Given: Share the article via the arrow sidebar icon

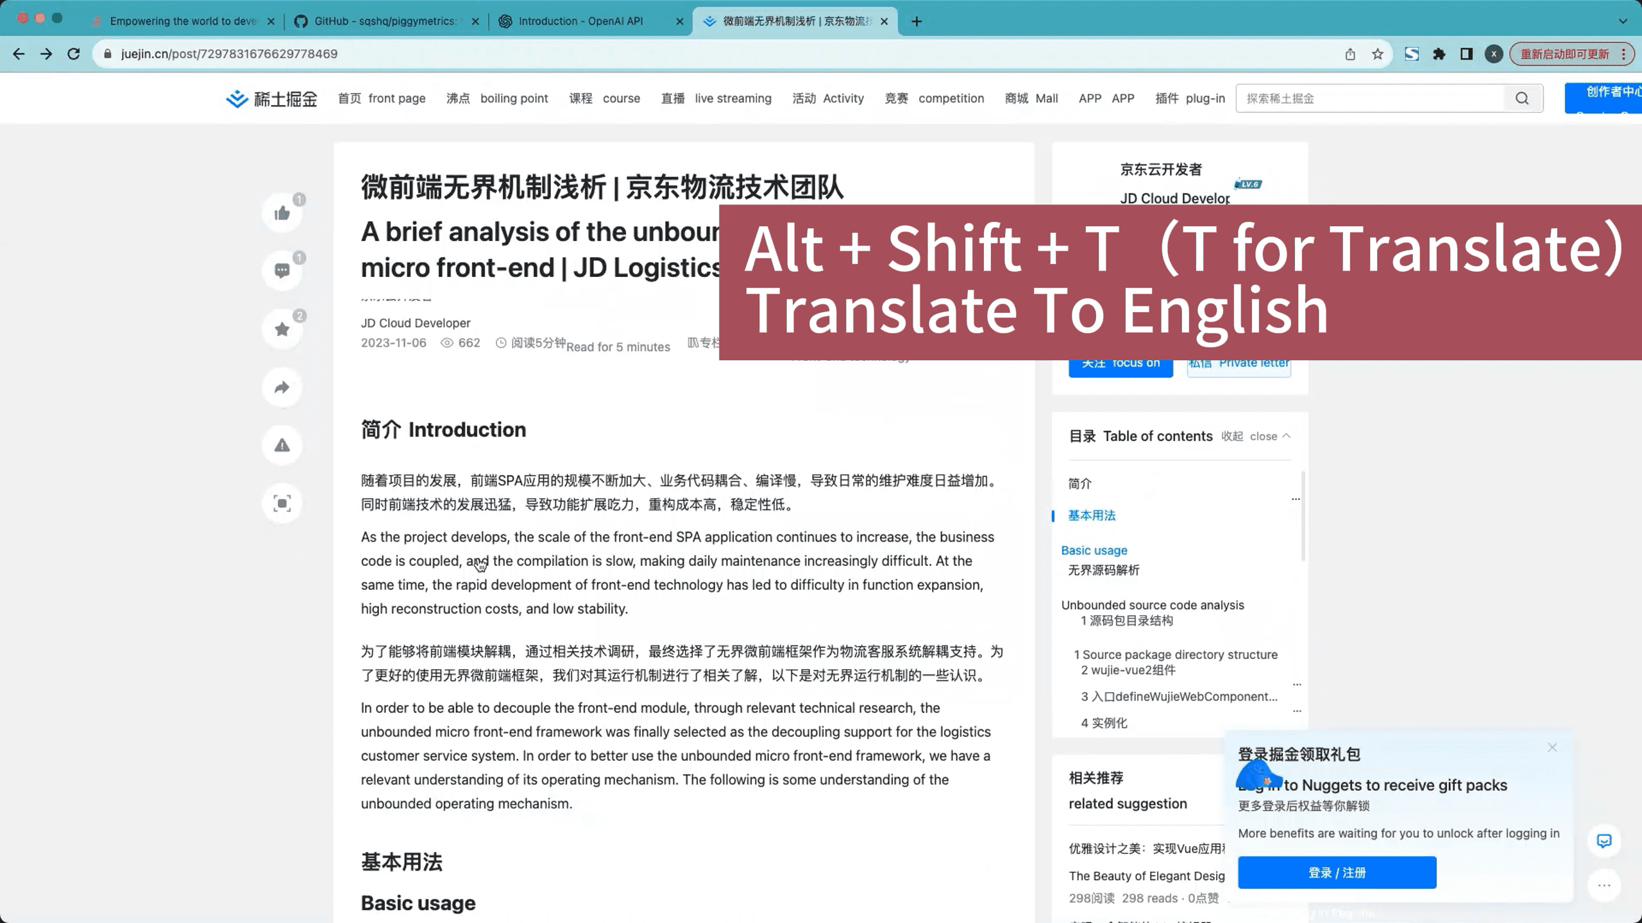Looking at the screenshot, I should point(282,387).
